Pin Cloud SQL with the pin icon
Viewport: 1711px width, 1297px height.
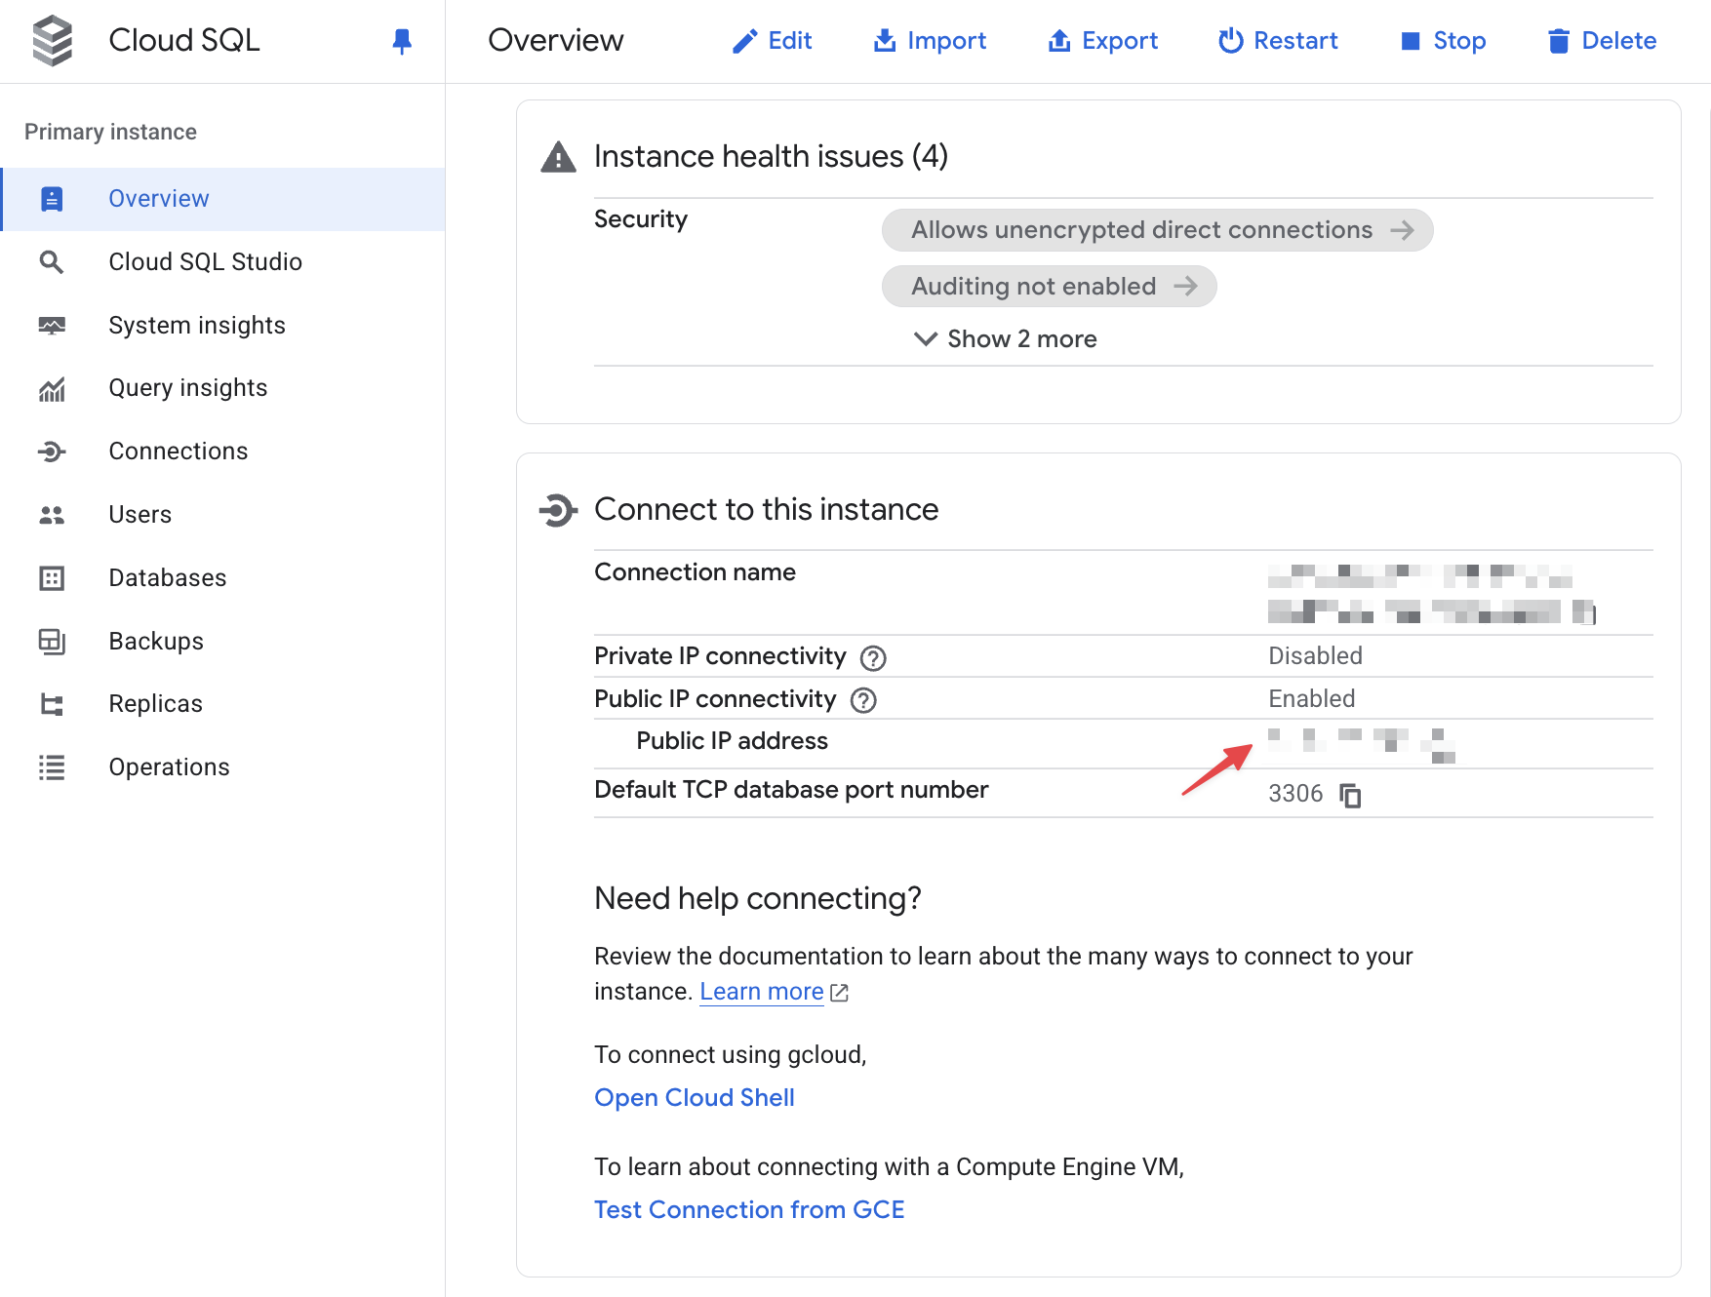402,41
